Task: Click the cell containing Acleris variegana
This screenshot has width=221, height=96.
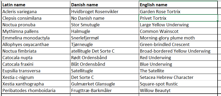Action: pos(36,11)
